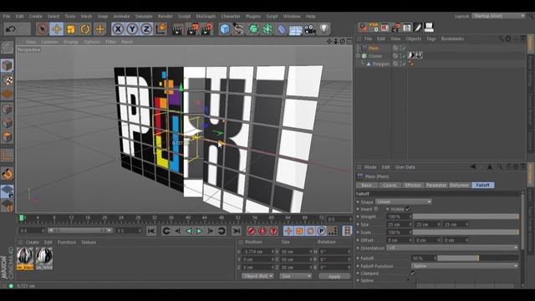
Task: Switch to the Deformer tab
Action: pyautogui.click(x=459, y=185)
